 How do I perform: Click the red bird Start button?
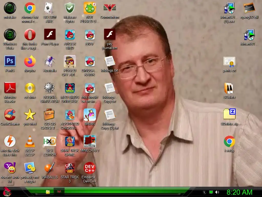[7, 192]
